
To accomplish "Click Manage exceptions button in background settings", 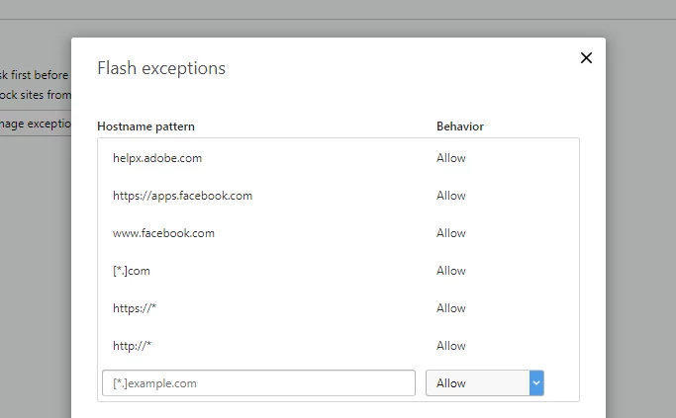I will pos(36,124).
